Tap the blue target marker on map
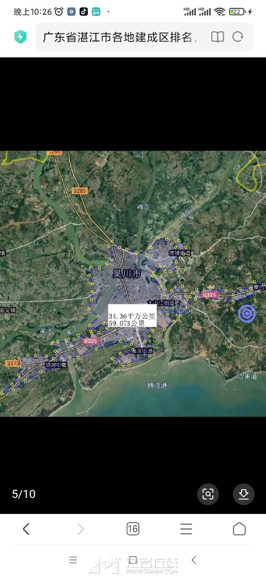The height and width of the screenshot is (576, 266). [x=247, y=314]
